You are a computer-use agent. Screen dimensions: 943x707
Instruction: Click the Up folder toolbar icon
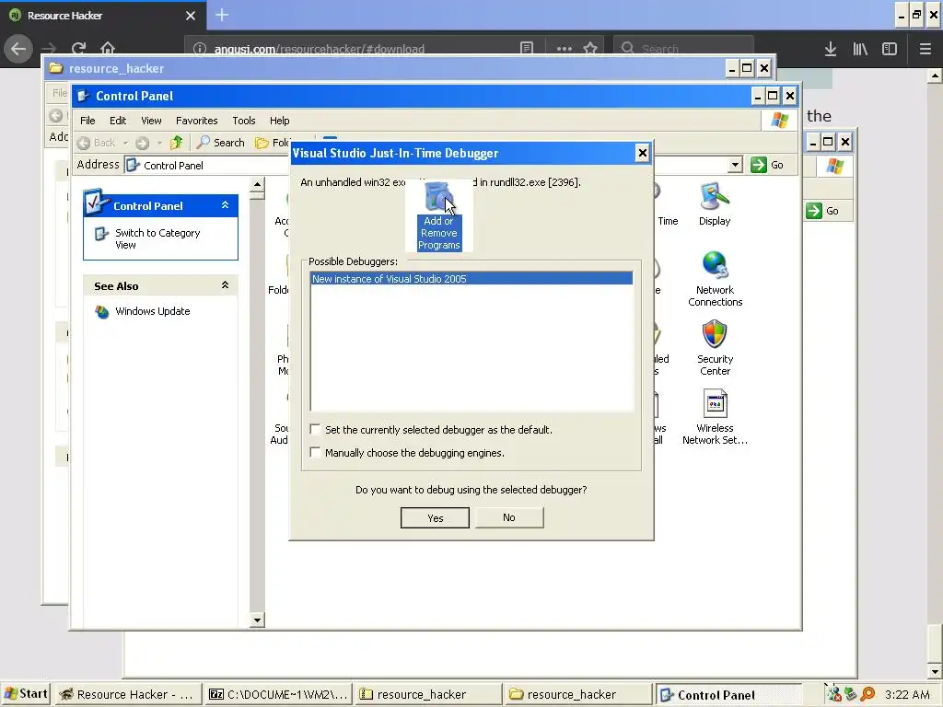pyautogui.click(x=176, y=143)
